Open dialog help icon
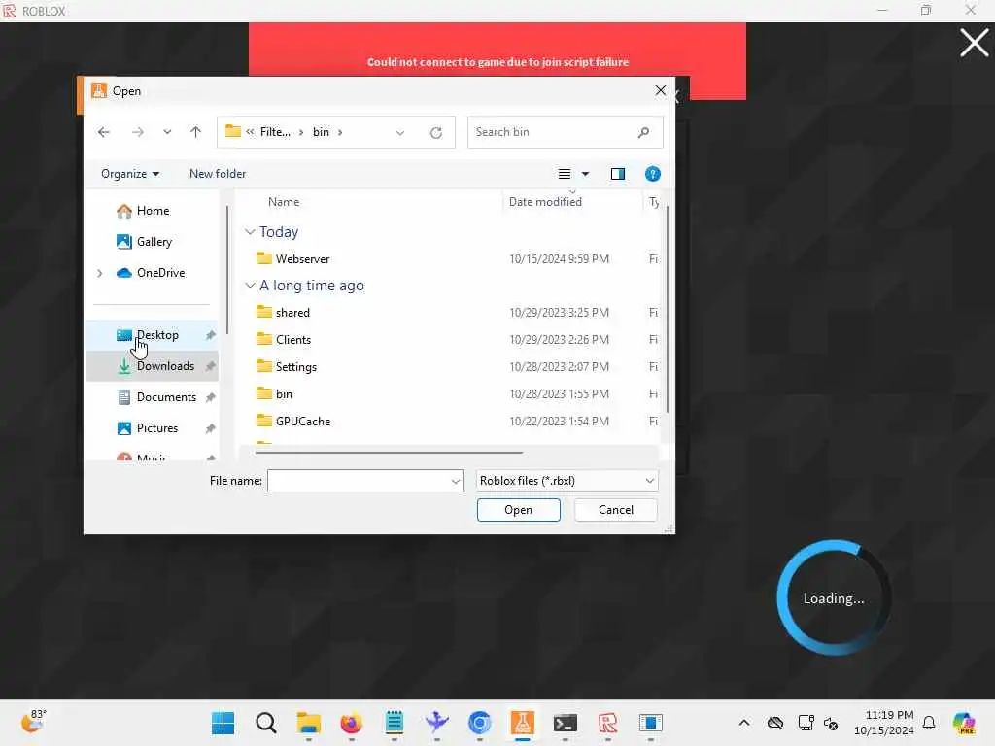The height and width of the screenshot is (746, 995). coord(652,174)
